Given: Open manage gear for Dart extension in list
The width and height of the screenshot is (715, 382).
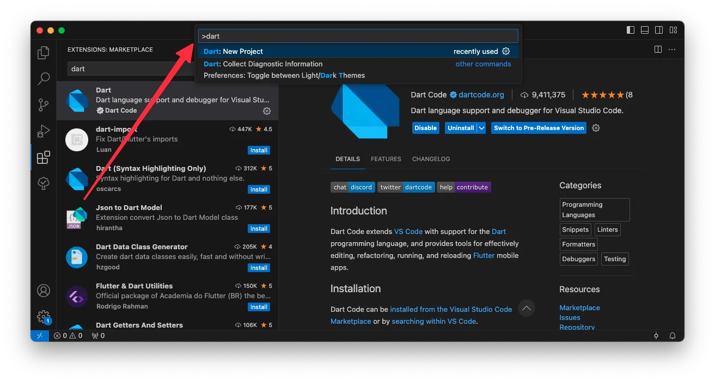Looking at the screenshot, I should click(x=267, y=111).
